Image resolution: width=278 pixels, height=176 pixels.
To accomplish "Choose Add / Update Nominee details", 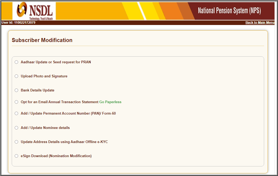I will (16, 128).
